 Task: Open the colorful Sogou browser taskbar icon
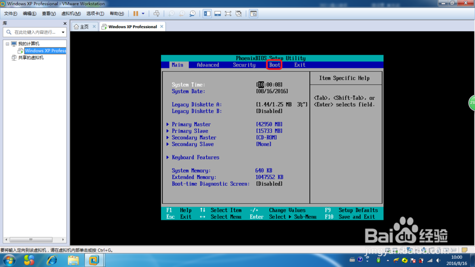tap(29, 260)
